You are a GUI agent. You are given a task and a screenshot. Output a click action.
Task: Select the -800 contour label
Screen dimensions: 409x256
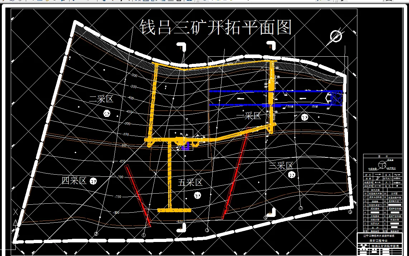coord(116,212)
